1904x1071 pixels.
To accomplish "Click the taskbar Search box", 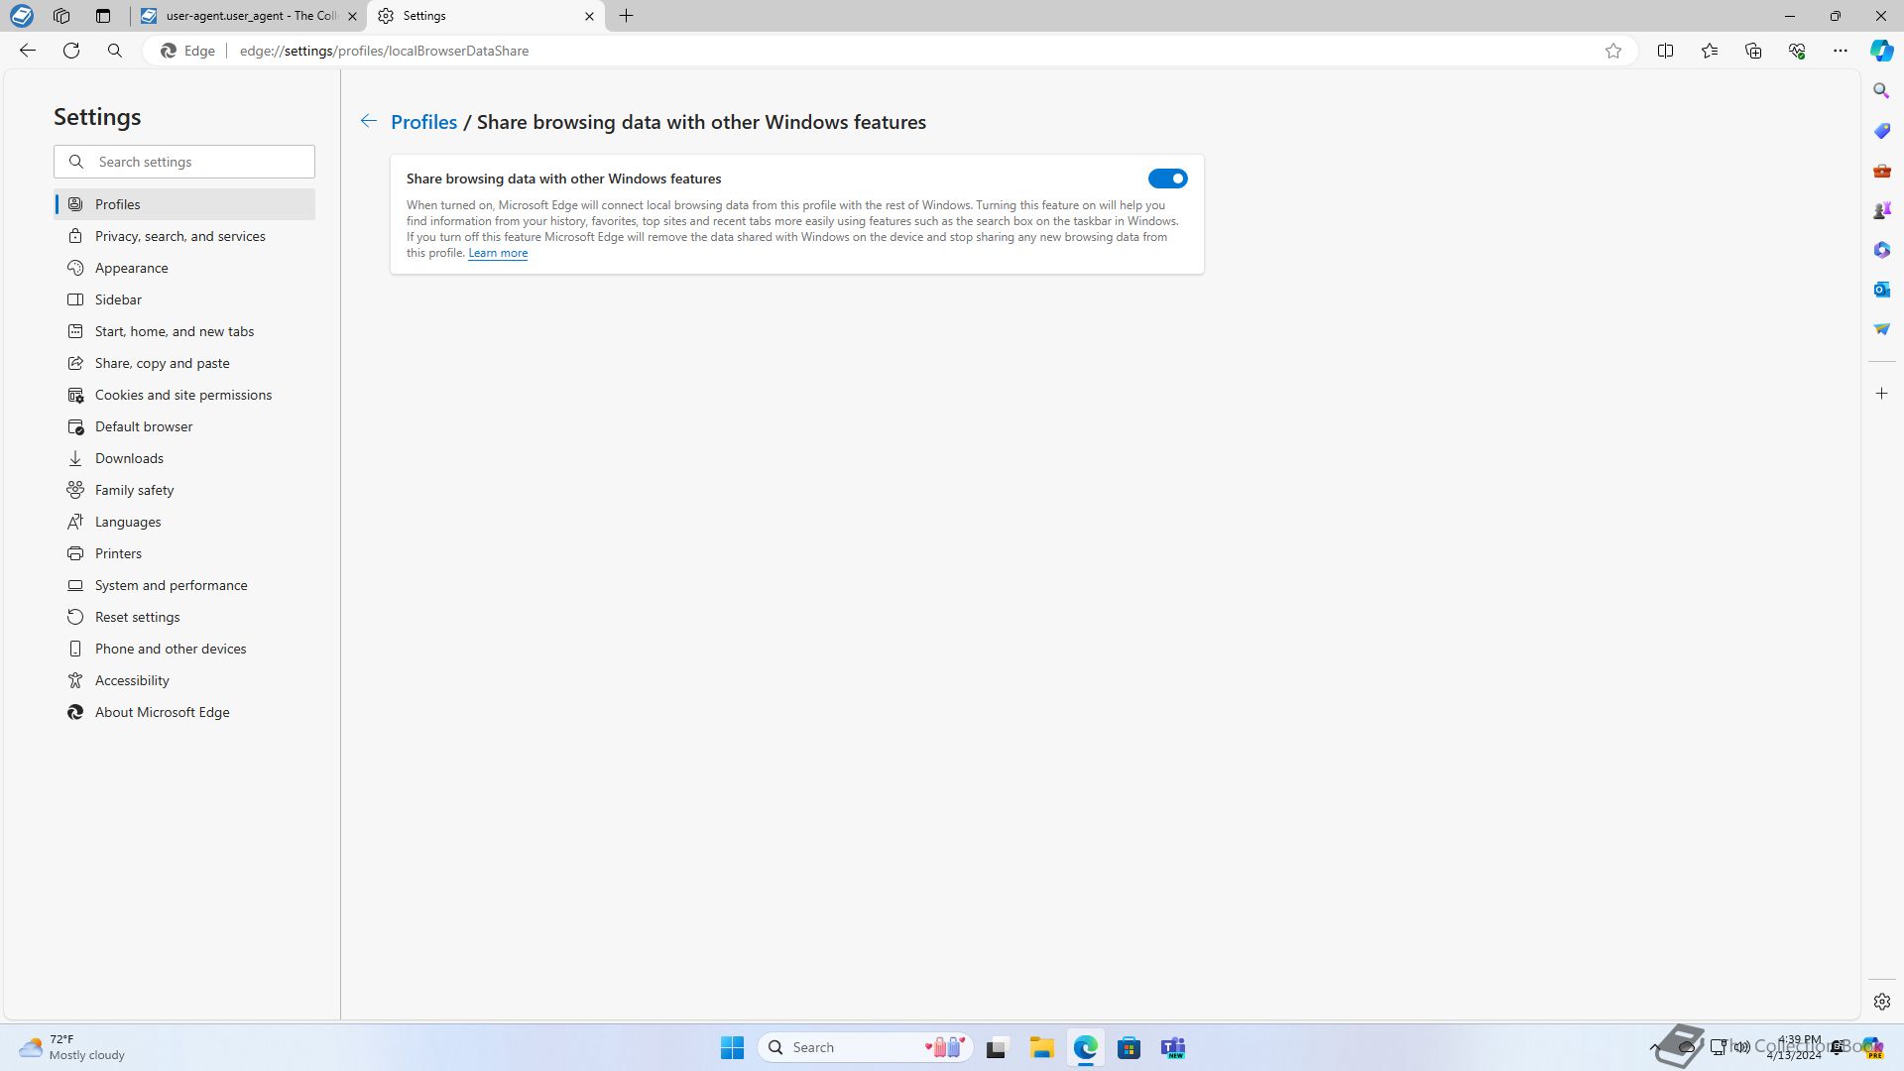I will [x=866, y=1047].
